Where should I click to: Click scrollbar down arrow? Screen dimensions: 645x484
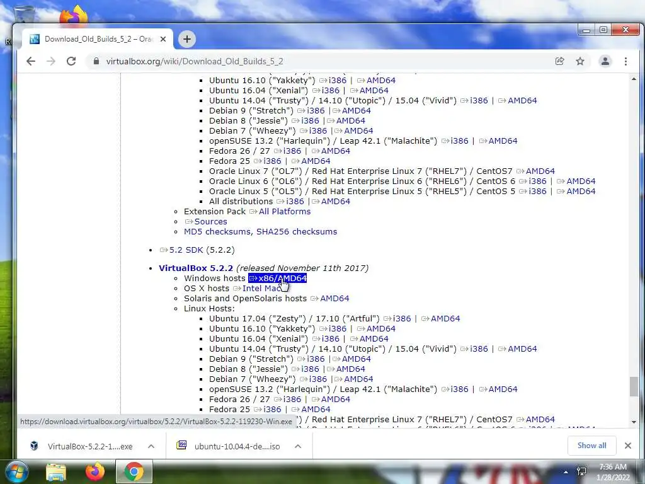pos(634,422)
